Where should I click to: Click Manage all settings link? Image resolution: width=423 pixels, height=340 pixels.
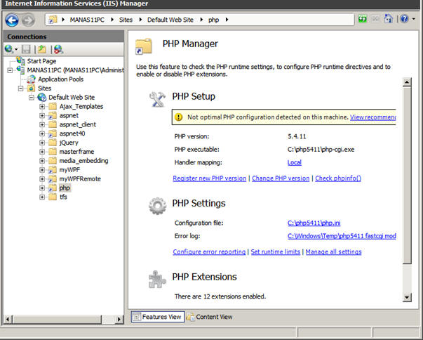(x=333, y=252)
